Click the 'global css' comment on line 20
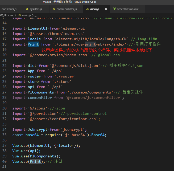The image size is (174, 171). (x=109, y=55)
